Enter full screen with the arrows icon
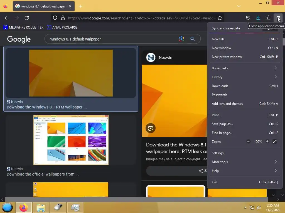Viewport: 285px width, 213px height. point(275,141)
